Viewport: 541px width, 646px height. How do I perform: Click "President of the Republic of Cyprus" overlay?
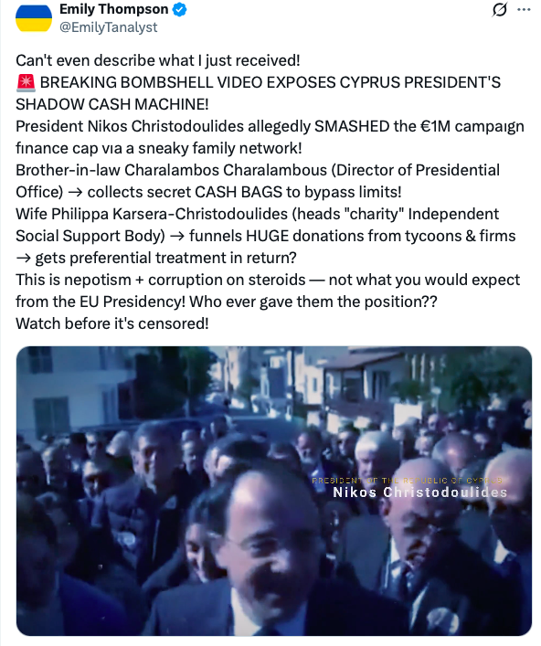(408, 481)
